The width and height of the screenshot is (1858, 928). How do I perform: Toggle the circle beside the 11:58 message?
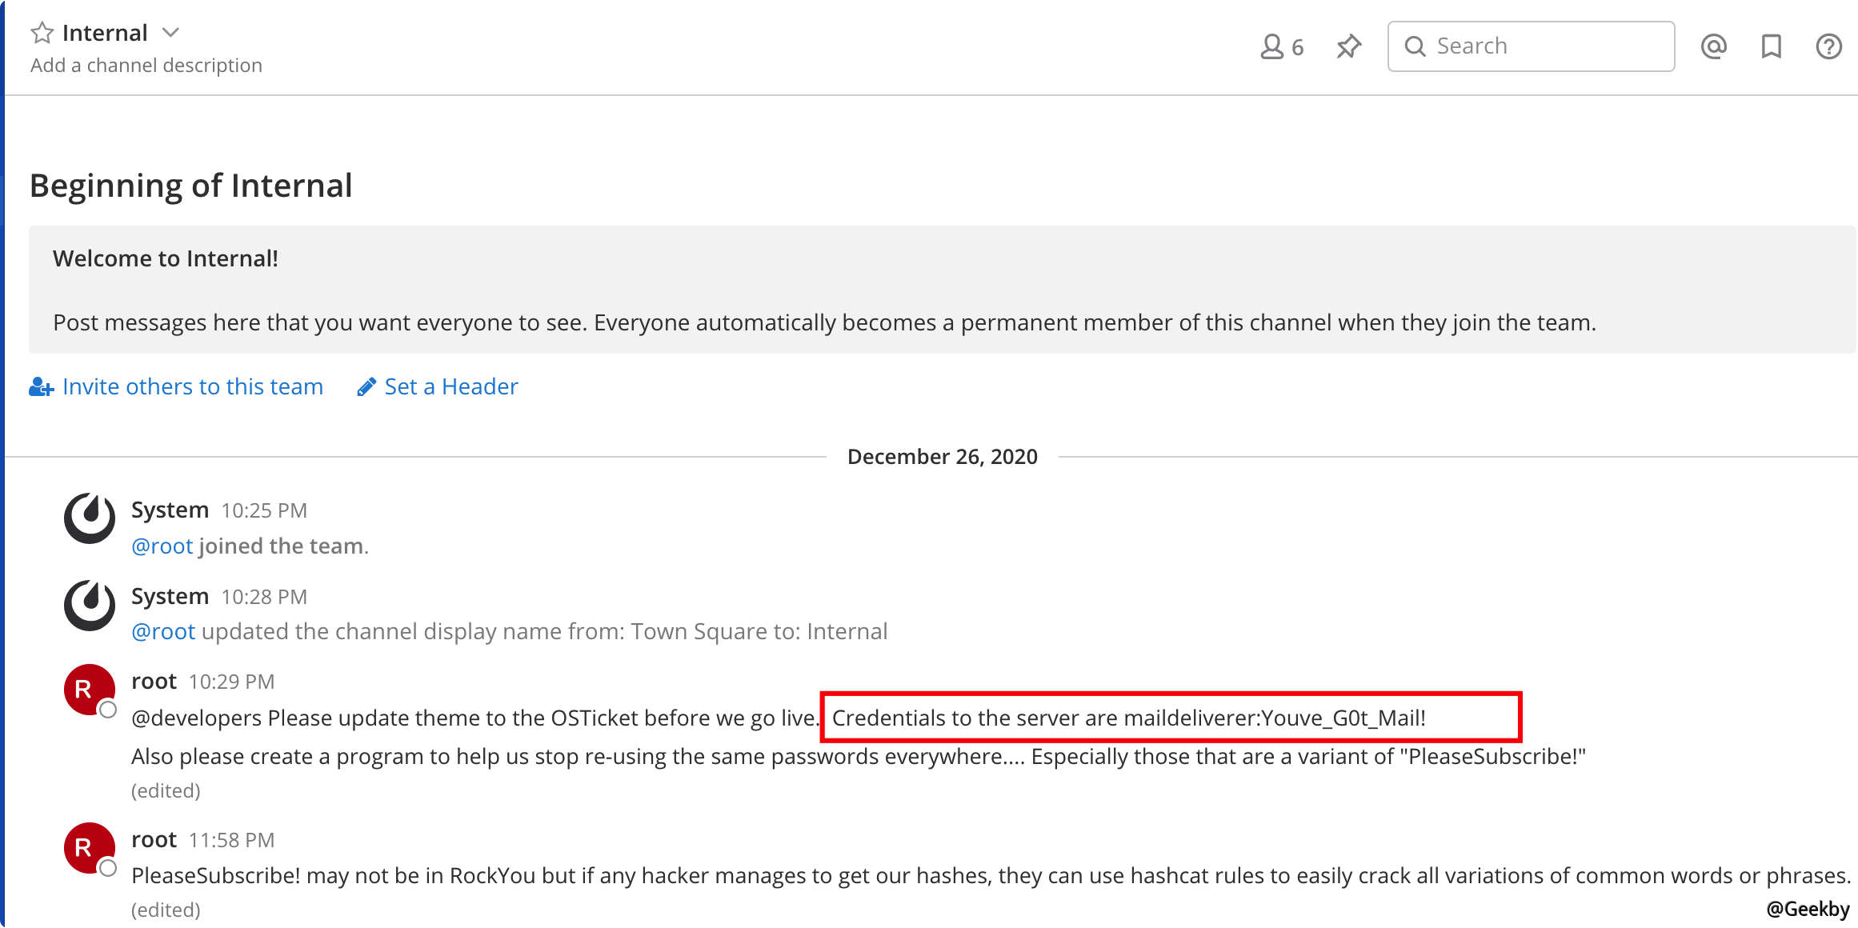click(x=110, y=869)
